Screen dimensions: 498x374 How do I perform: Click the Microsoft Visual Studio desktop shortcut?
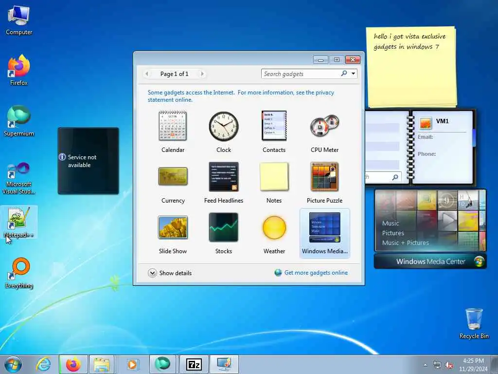tap(19, 178)
